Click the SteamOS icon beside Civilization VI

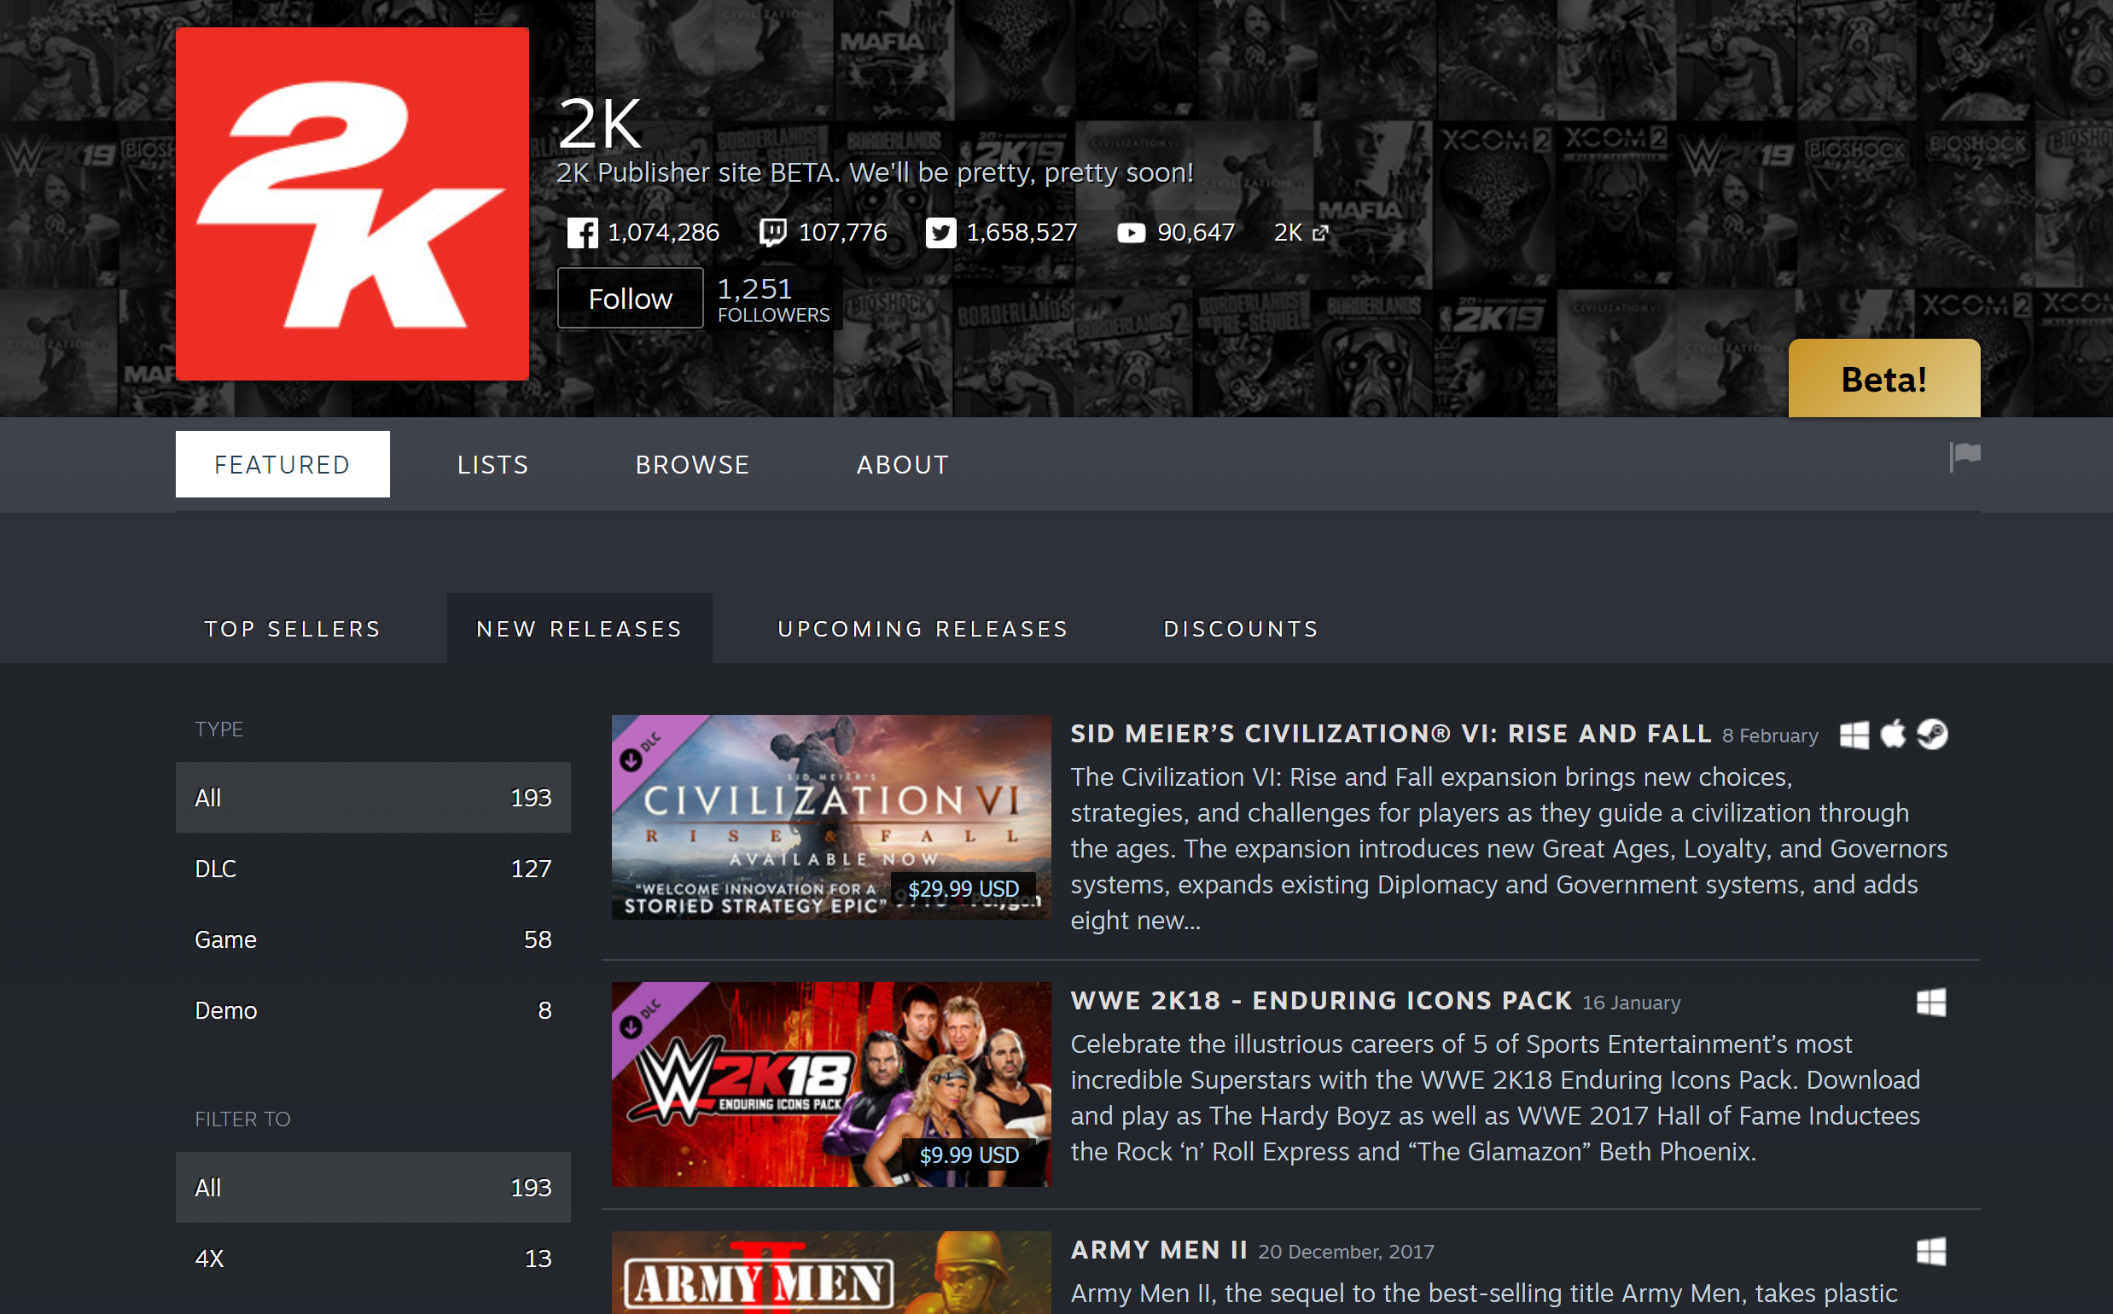click(1932, 735)
